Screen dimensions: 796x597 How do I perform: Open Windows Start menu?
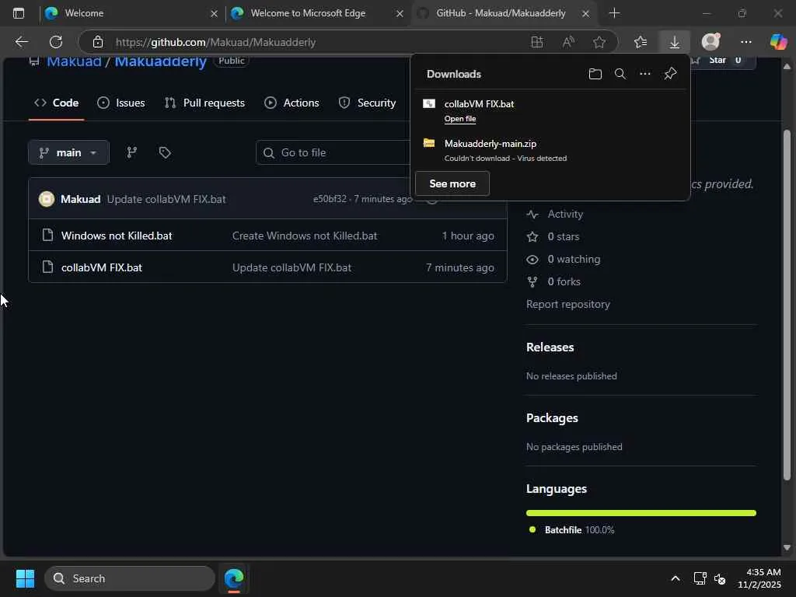click(x=25, y=578)
